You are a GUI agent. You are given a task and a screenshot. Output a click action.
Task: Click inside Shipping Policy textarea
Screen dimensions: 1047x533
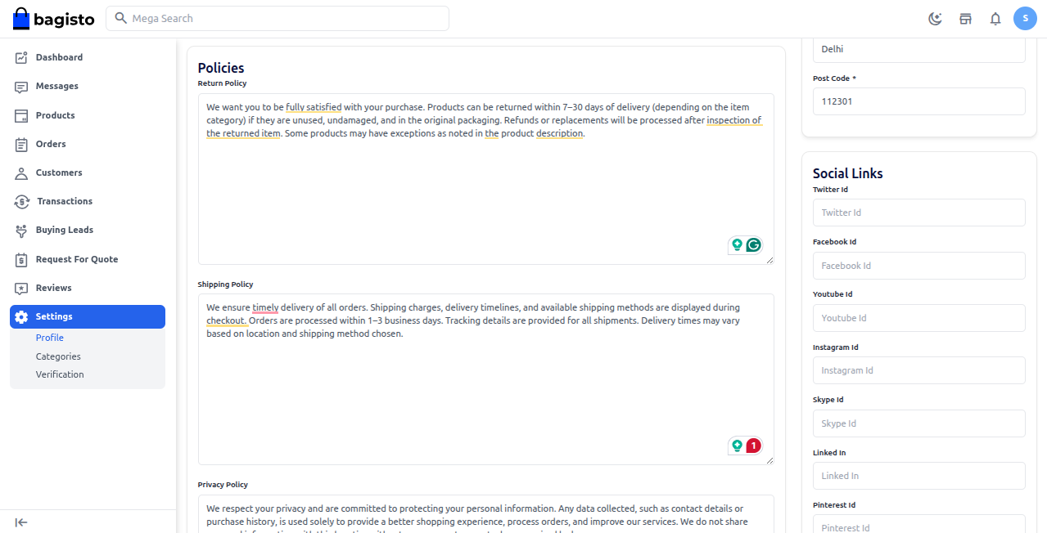coord(485,379)
